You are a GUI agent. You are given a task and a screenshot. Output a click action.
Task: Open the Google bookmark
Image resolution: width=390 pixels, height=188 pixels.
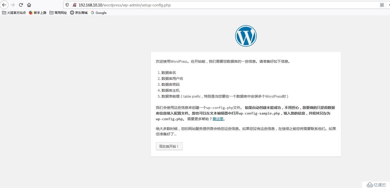point(99,13)
